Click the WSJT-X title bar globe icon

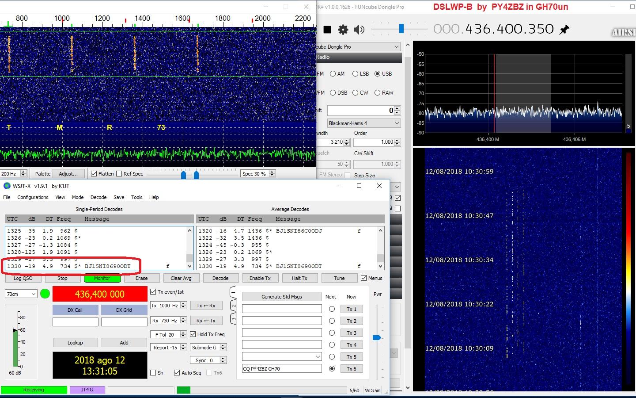7,186
